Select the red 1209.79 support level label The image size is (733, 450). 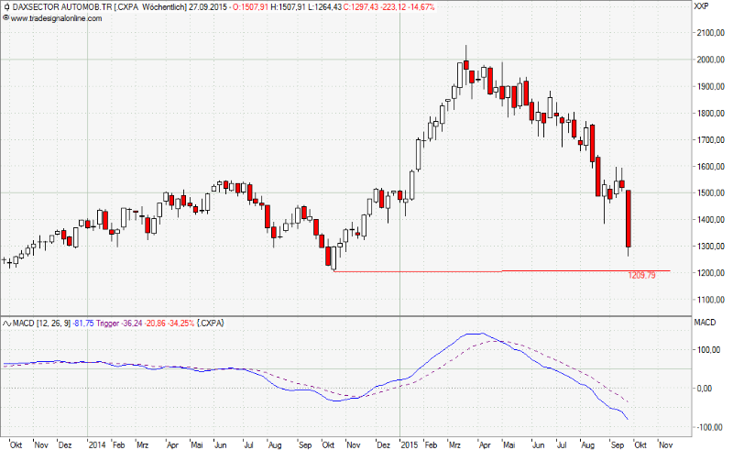click(641, 276)
